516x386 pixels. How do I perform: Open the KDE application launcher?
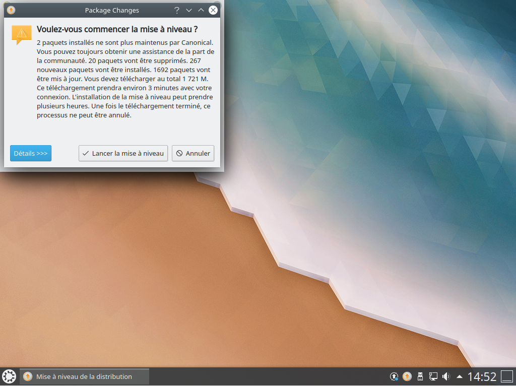point(9,376)
